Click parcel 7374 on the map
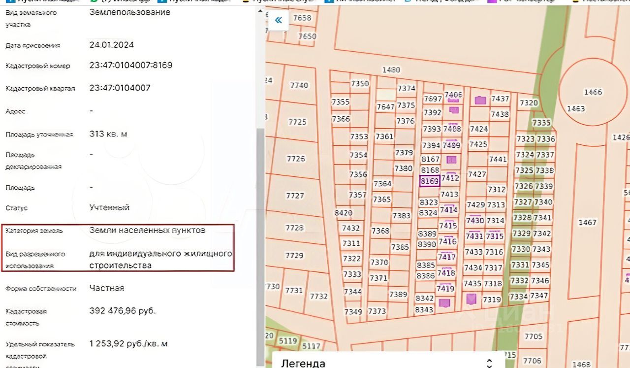Image resolution: width=630 pixels, height=368 pixels. 407,88
